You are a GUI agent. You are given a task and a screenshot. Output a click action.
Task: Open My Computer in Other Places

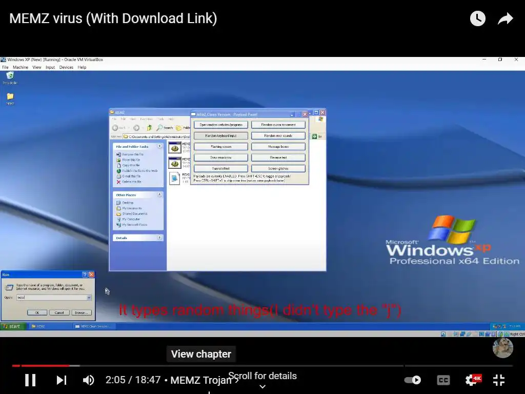(128, 219)
